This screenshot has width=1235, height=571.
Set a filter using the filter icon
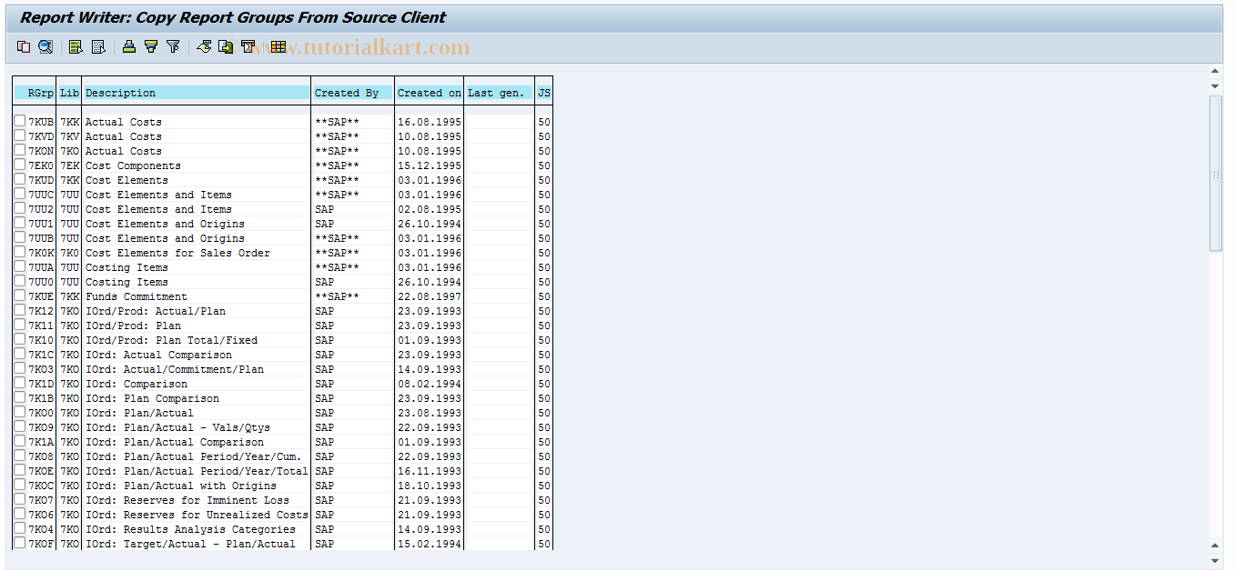pyautogui.click(x=173, y=46)
